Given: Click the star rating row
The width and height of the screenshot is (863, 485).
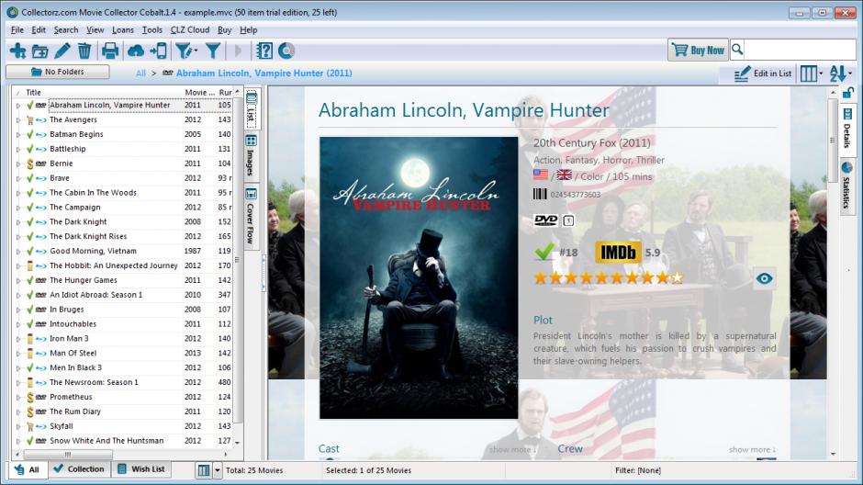Looking at the screenshot, I should [608, 277].
